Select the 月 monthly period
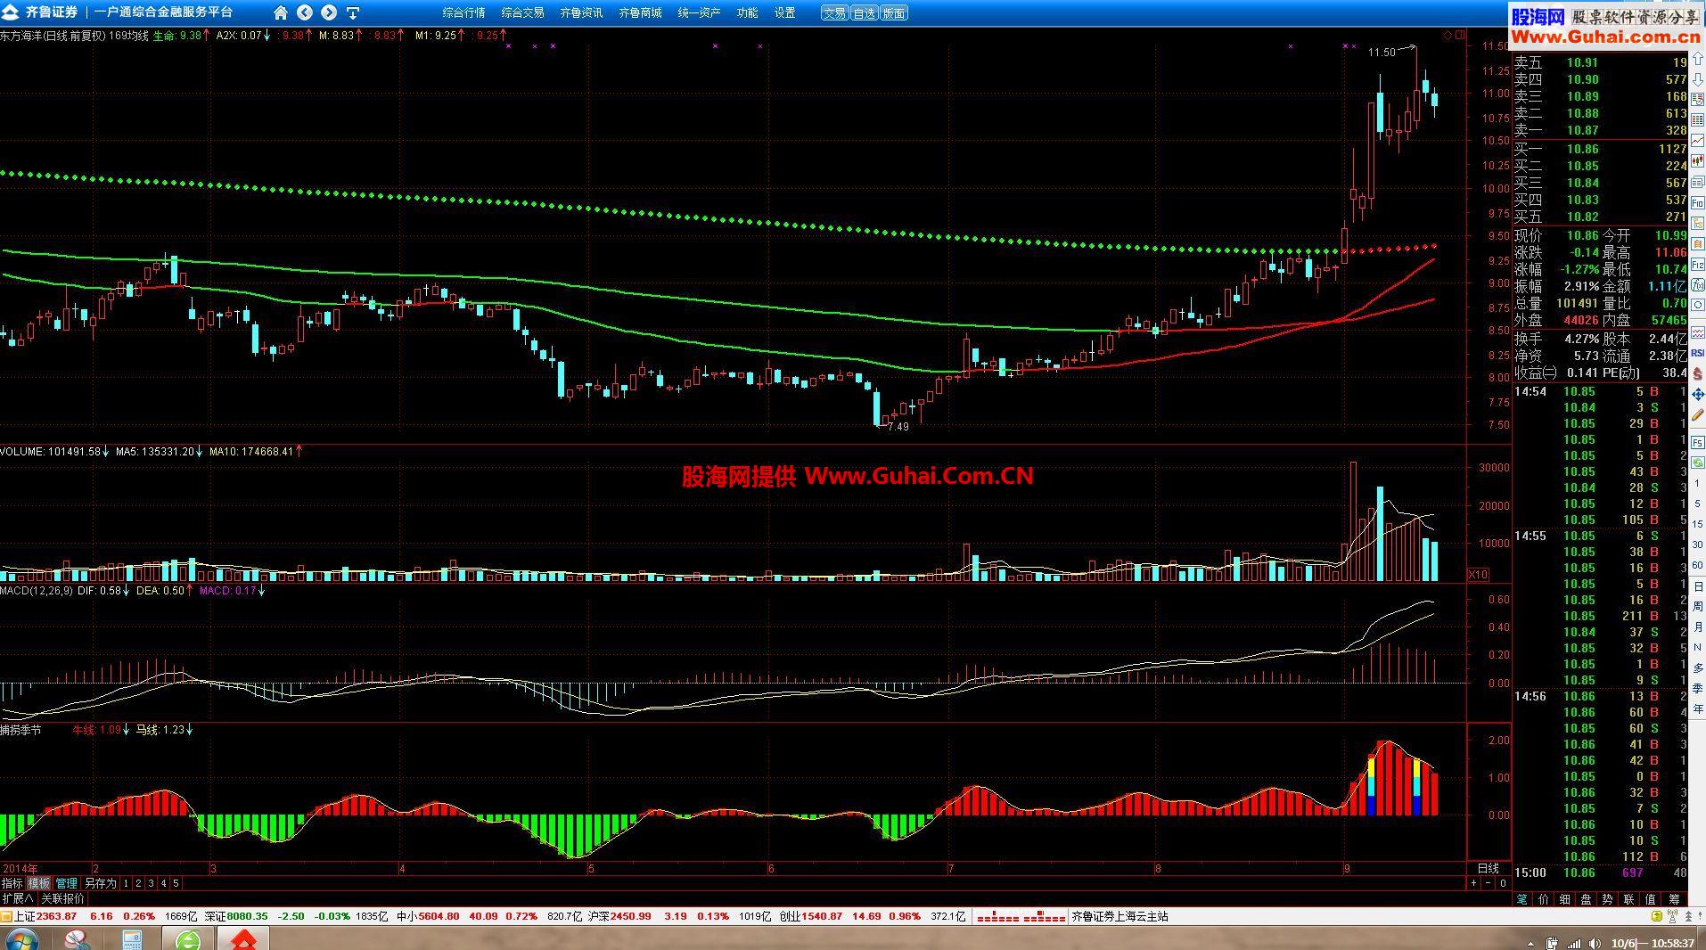The width and height of the screenshot is (1706, 950). click(1697, 627)
